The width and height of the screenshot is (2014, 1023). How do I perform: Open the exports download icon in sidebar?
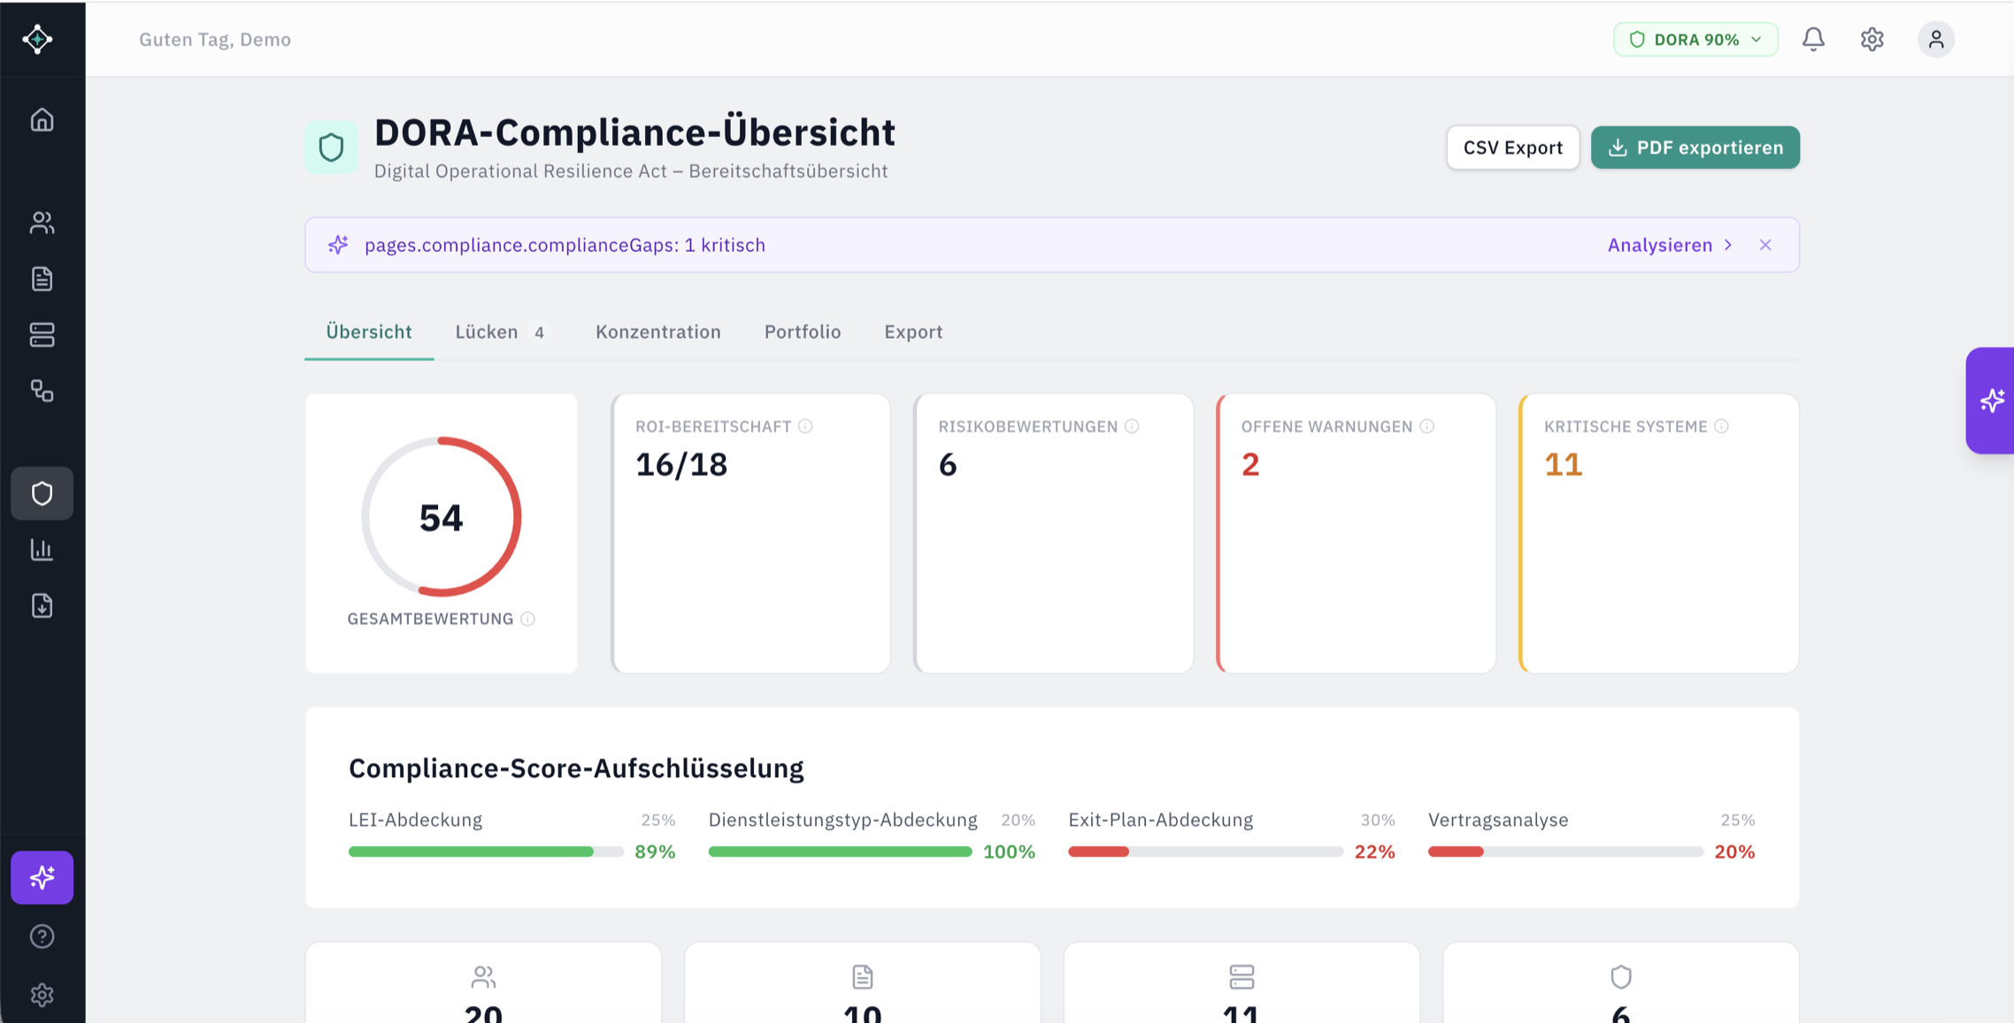(x=42, y=606)
